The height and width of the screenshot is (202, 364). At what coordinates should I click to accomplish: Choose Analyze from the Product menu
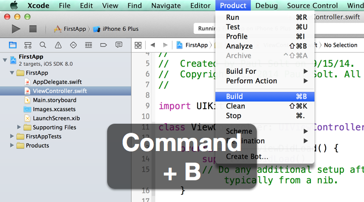point(265,46)
